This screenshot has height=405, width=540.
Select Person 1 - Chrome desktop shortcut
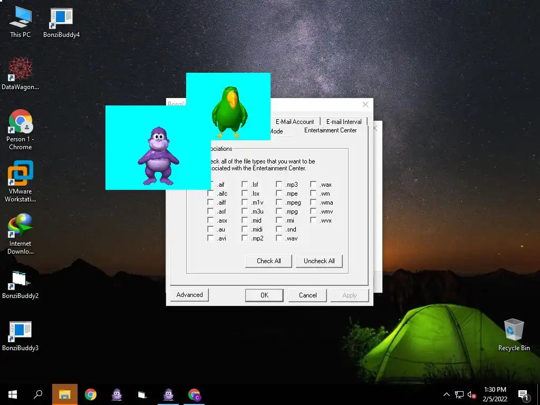click(21, 130)
